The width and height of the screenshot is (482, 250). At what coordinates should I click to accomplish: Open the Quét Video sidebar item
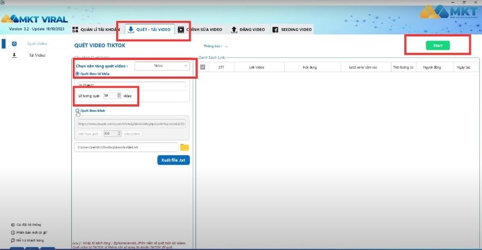pos(37,43)
